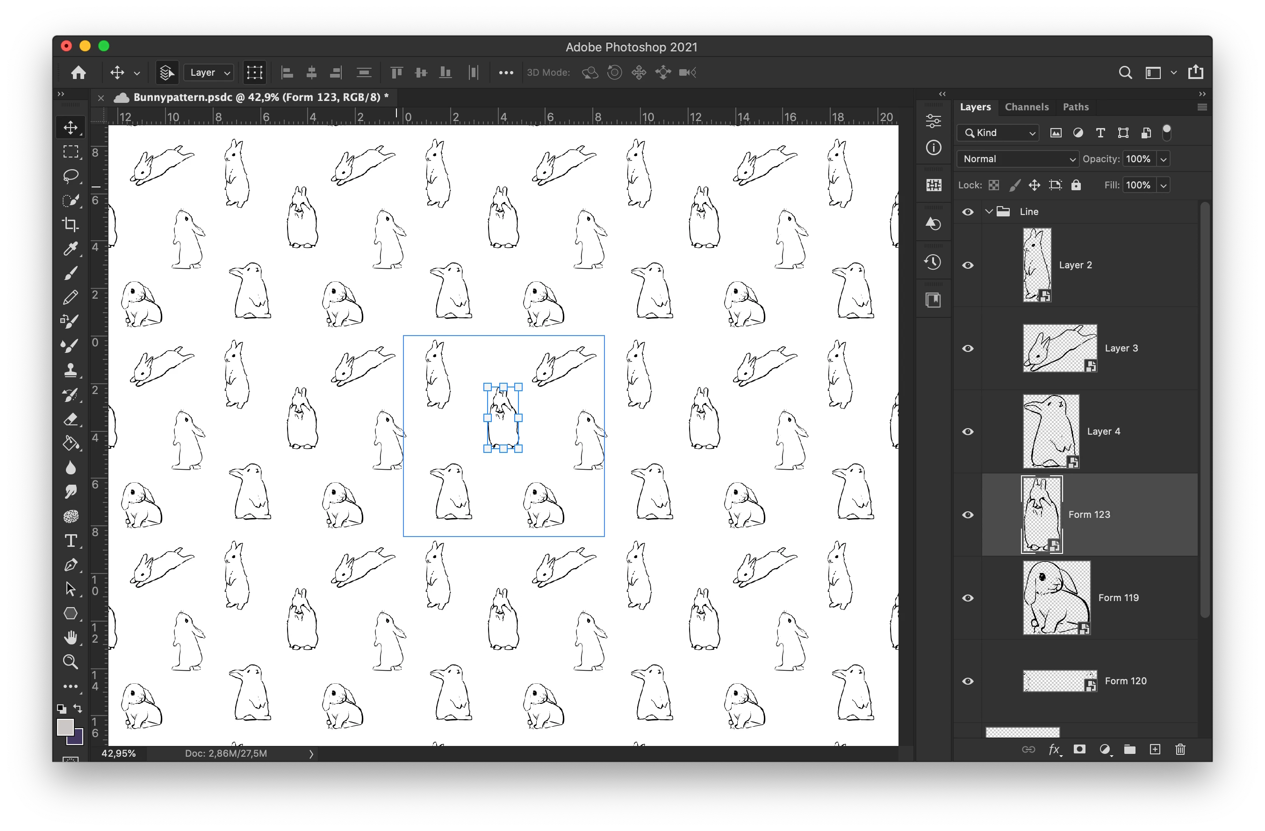Viewport: 1265px width, 831px height.
Task: Select the Zoom tool
Action: (x=71, y=661)
